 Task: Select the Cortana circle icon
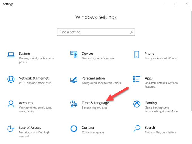click(74, 129)
